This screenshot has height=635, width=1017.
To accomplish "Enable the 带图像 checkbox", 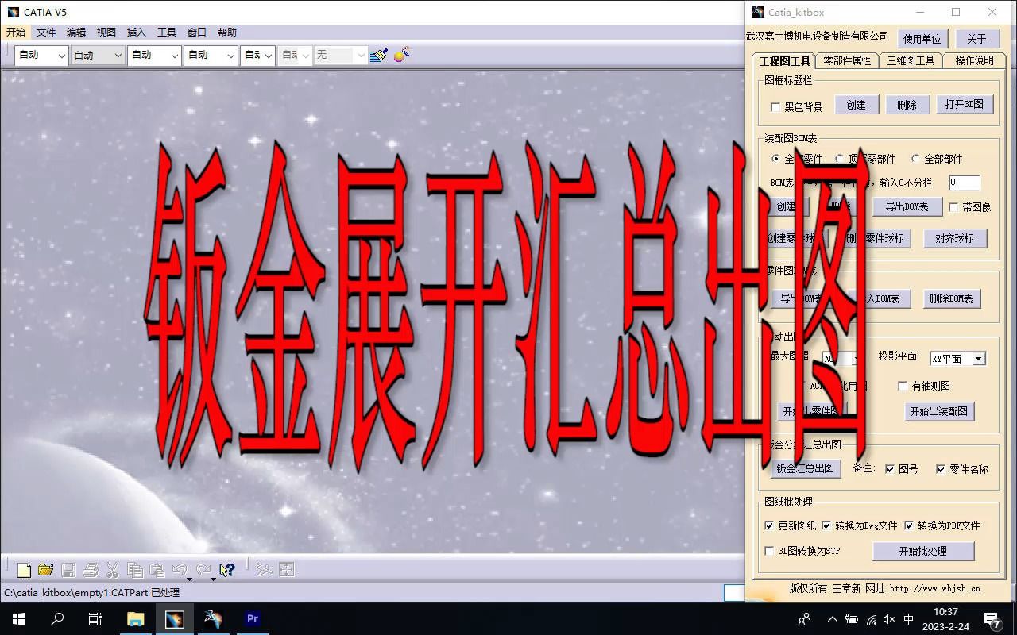I will coord(954,207).
